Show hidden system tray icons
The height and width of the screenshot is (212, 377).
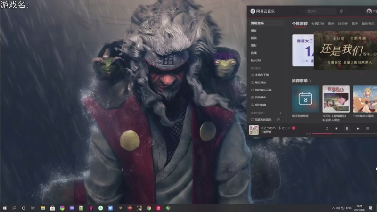(x=333, y=208)
